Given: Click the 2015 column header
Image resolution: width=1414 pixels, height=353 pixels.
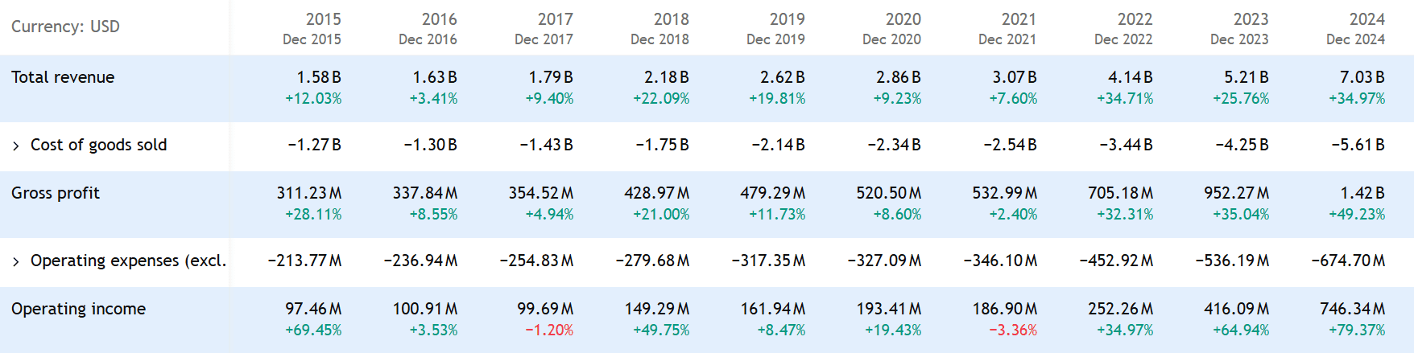Looking at the screenshot, I should [x=322, y=19].
